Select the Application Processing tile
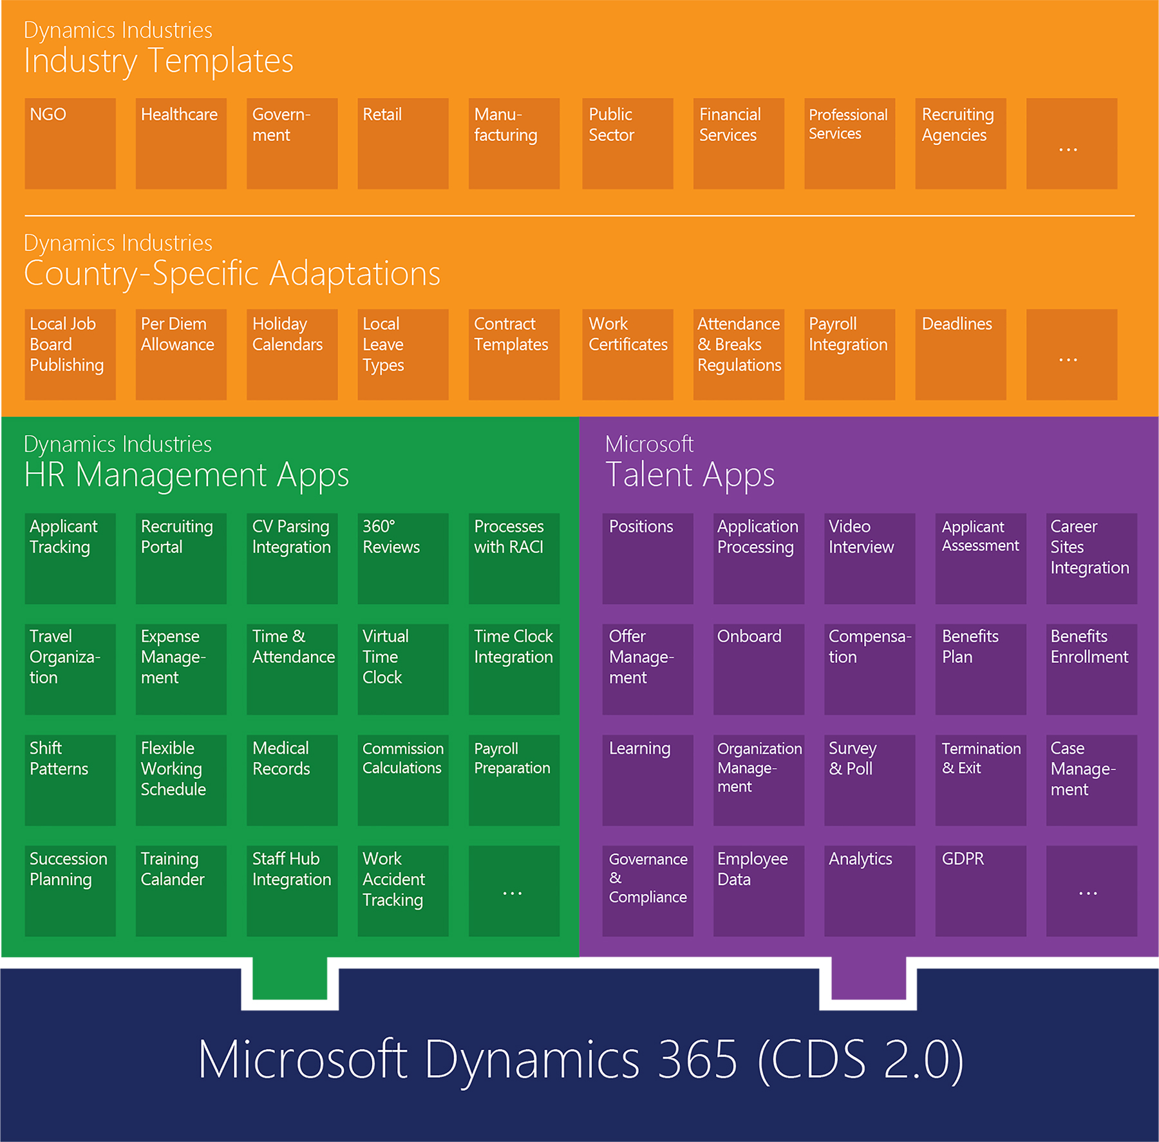This screenshot has width=1159, height=1142. click(759, 559)
